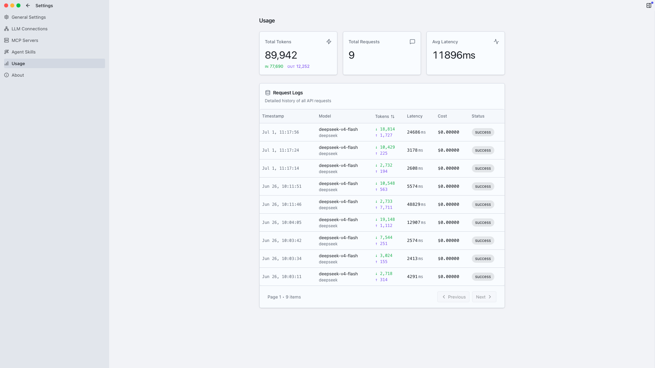Image resolution: width=655 pixels, height=368 pixels.
Task: Click the success badge for Jul 1, 11:17:56
Action: click(x=483, y=132)
